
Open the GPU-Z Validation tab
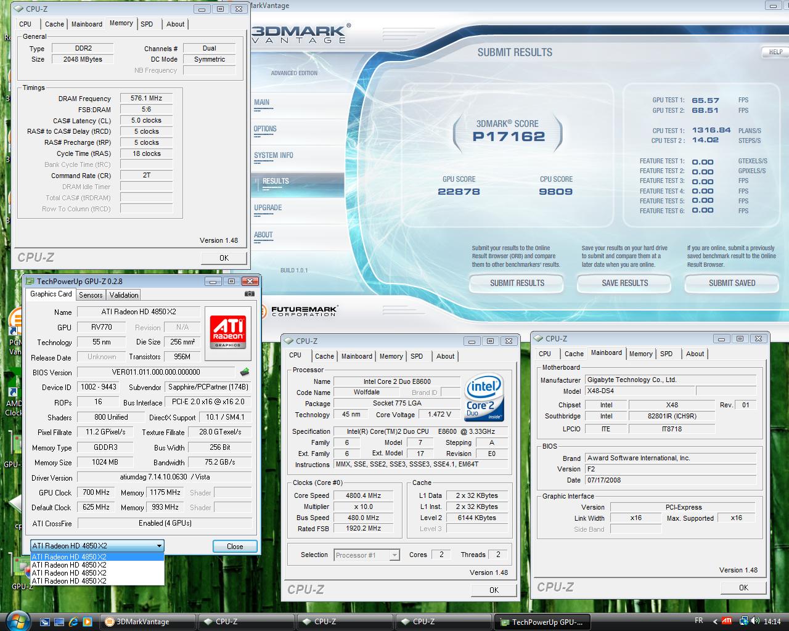(x=124, y=295)
